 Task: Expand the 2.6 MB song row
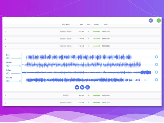click(5, 96)
